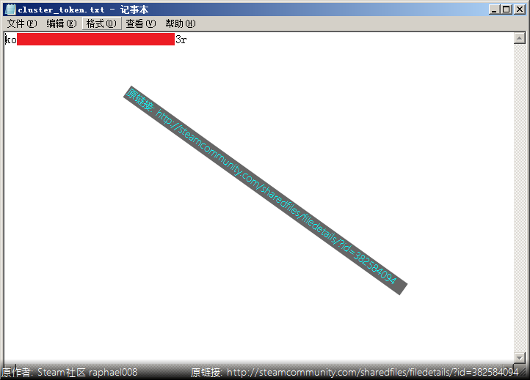Place cursor in the token text line
This screenshot has width=530, height=380.
[x=96, y=40]
